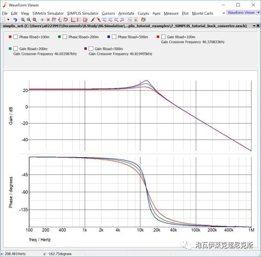Toggle the Phase Rload=100m curve checkbox
The width and height of the screenshot is (261, 257).
pos(15,37)
